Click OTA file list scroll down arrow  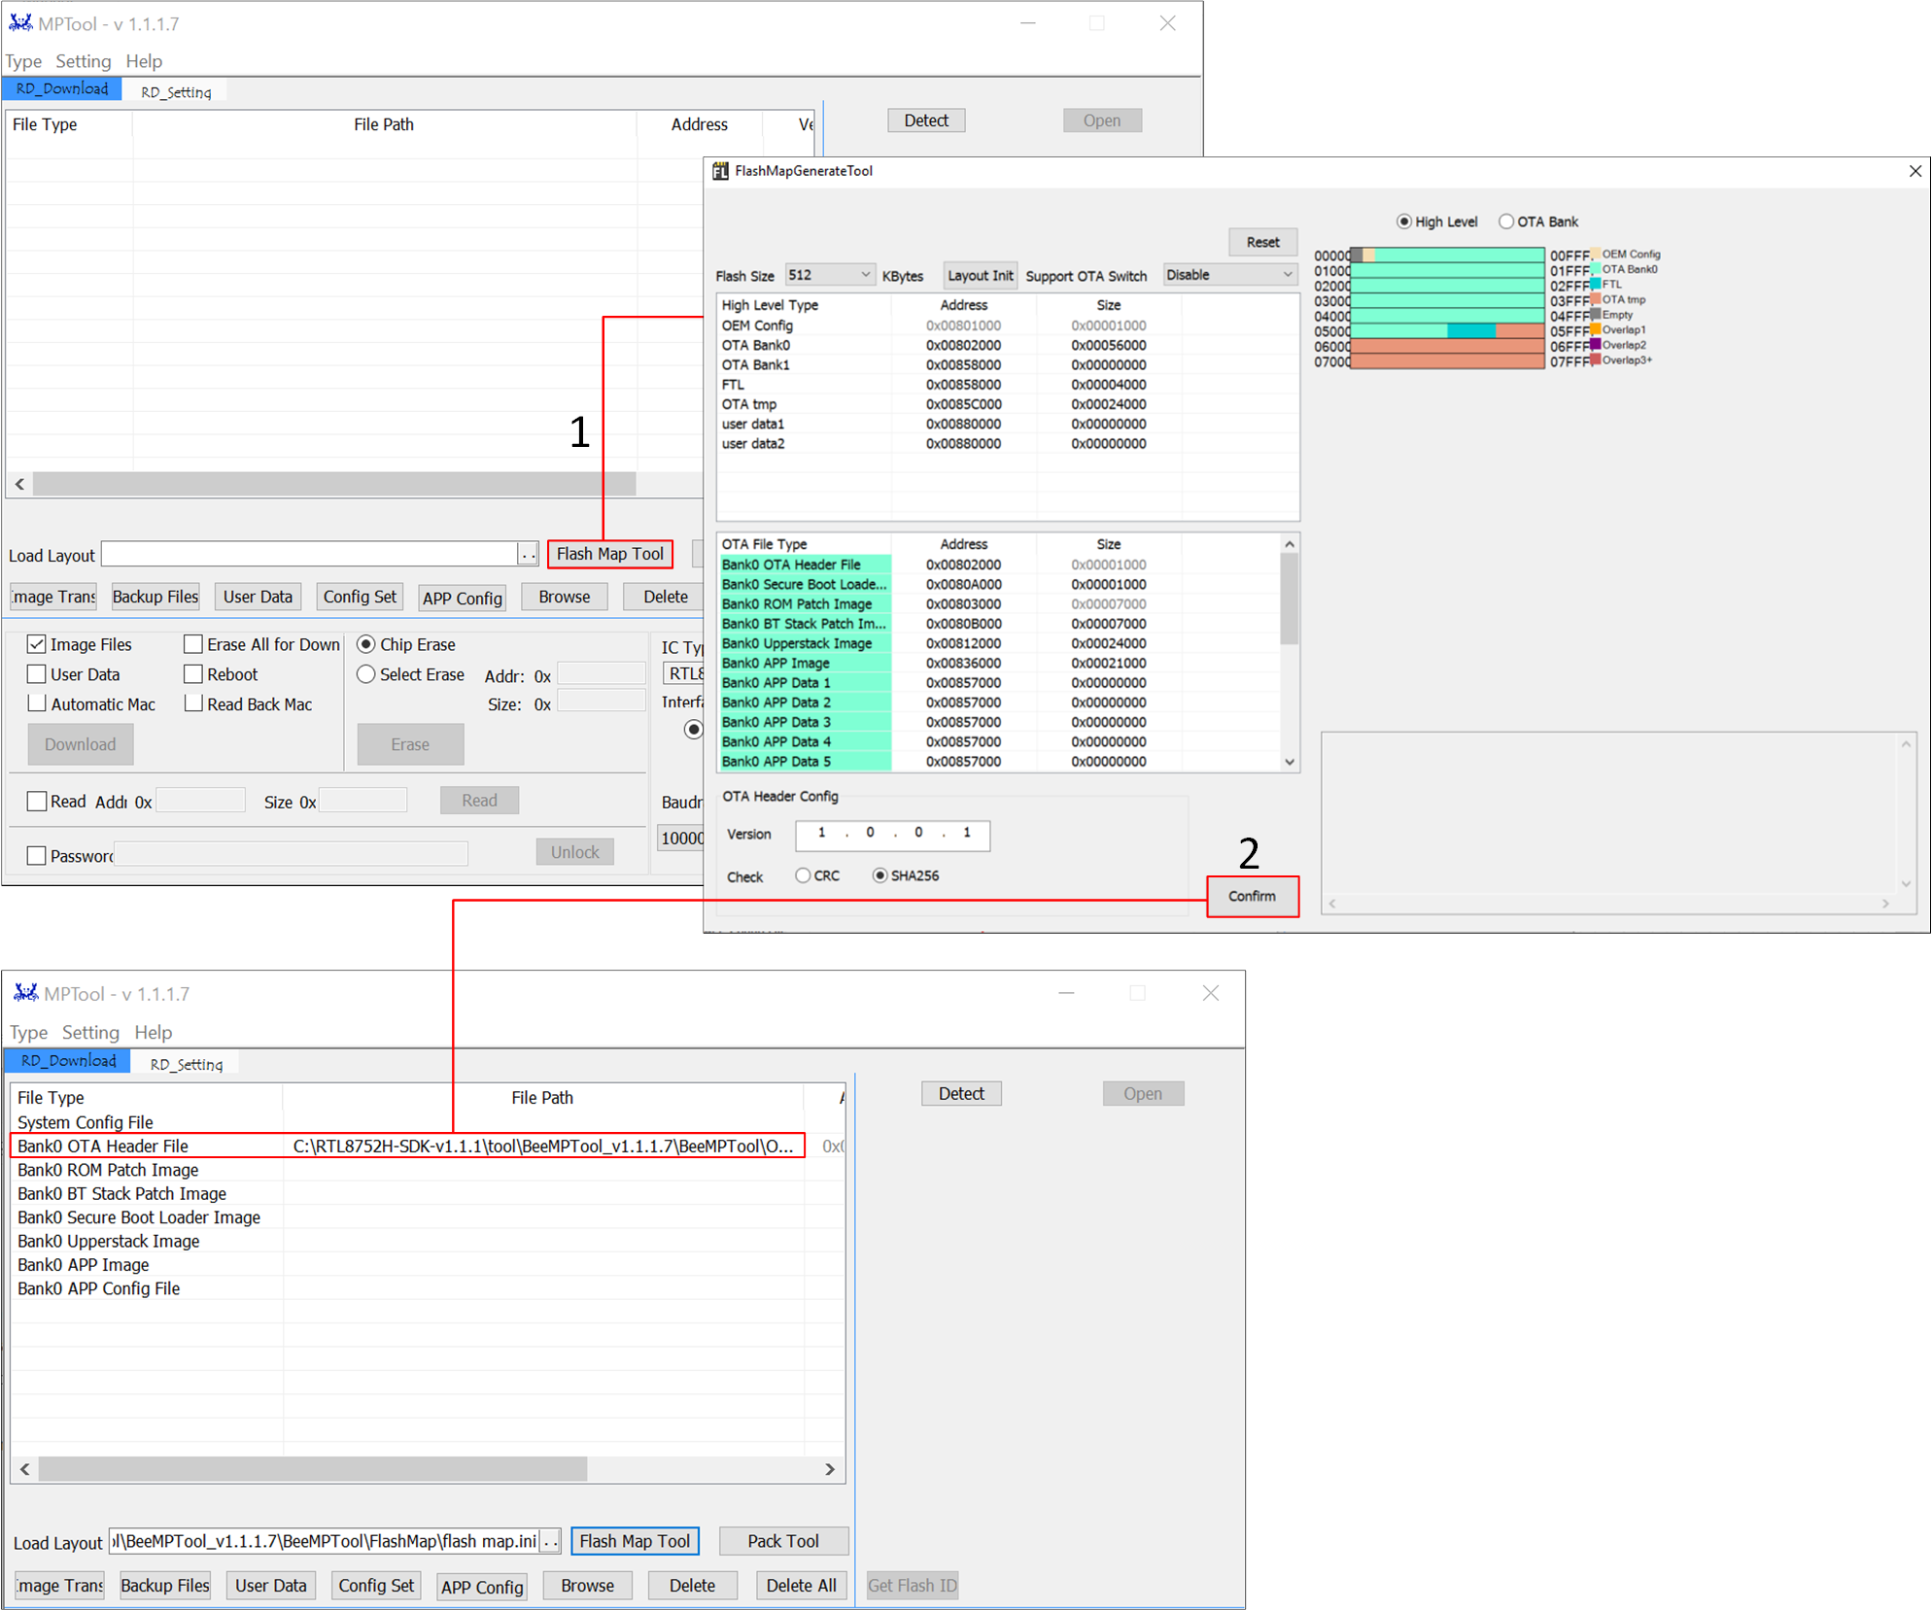[1290, 762]
